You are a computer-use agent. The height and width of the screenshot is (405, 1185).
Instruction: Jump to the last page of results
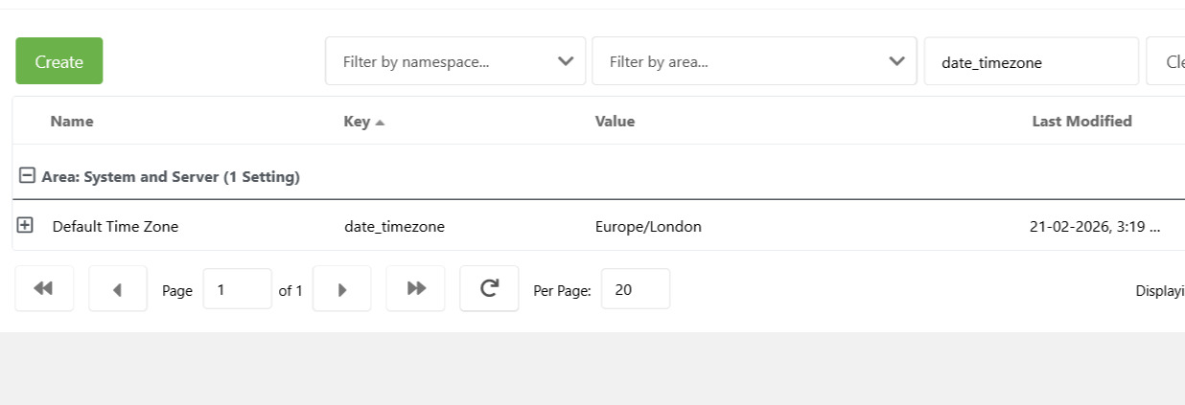[x=415, y=288]
